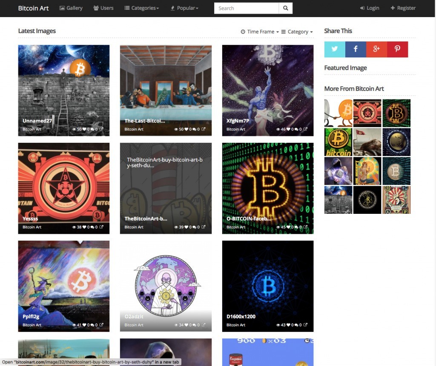Click views eye icon on O2adzIt card
Viewport: 436px width, 366px height.
[x=176, y=325]
